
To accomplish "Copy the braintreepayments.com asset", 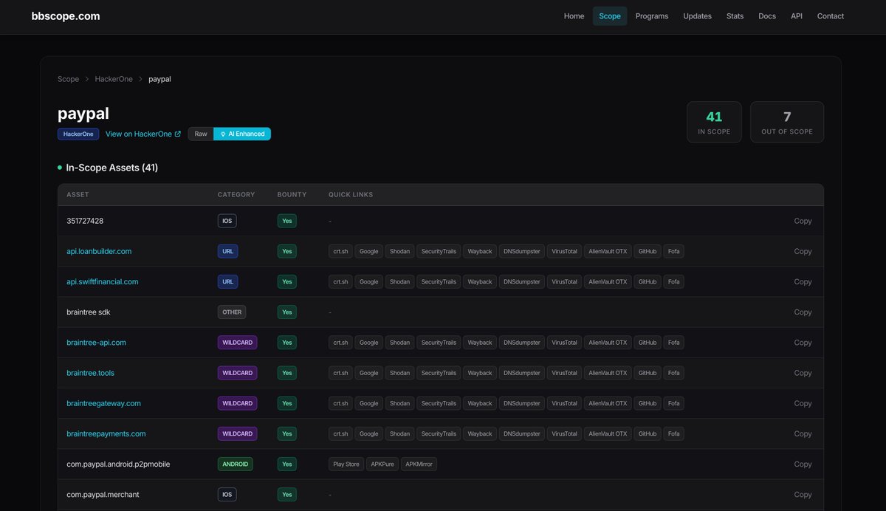I will (x=803, y=433).
